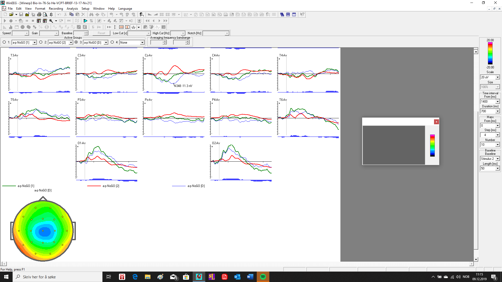The width and height of the screenshot is (502, 282).
Task: Expand the Scale 20 uV dropdown
Action: pyautogui.click(x=498, y=77)
